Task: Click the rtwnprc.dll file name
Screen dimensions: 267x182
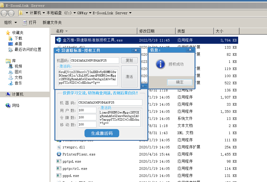Action: pos(74,147)
